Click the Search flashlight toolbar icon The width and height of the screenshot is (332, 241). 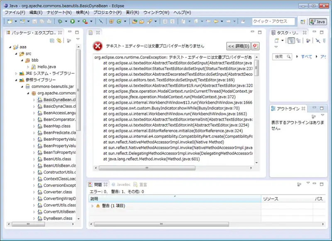tap(150, 22)
